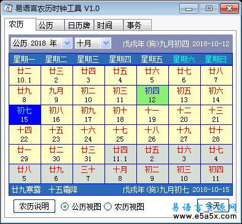Pick October 21 cell 十三

[216, 115]
